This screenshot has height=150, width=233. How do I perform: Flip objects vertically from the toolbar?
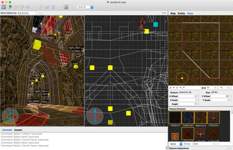click(53, 7)
